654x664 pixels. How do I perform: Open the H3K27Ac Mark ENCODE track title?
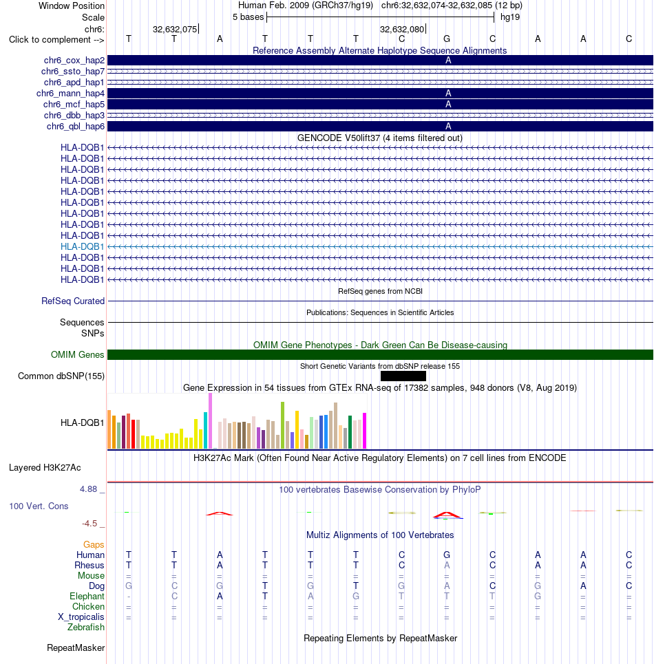point(379,458)
